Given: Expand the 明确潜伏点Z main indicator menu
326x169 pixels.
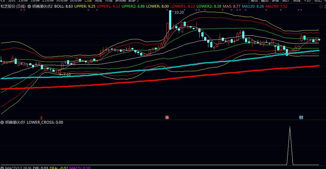Looking at the screenshot, I should pyautogui.click(x=29, y=6).
